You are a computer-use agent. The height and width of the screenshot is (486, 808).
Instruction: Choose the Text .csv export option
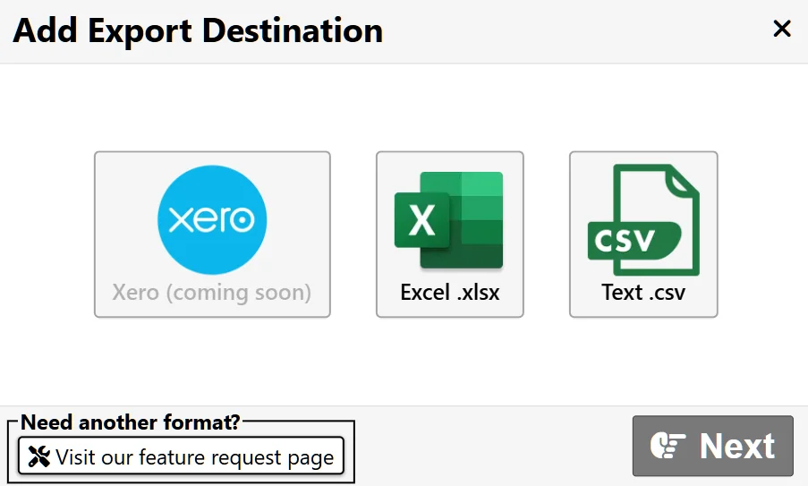click(643, 234)
